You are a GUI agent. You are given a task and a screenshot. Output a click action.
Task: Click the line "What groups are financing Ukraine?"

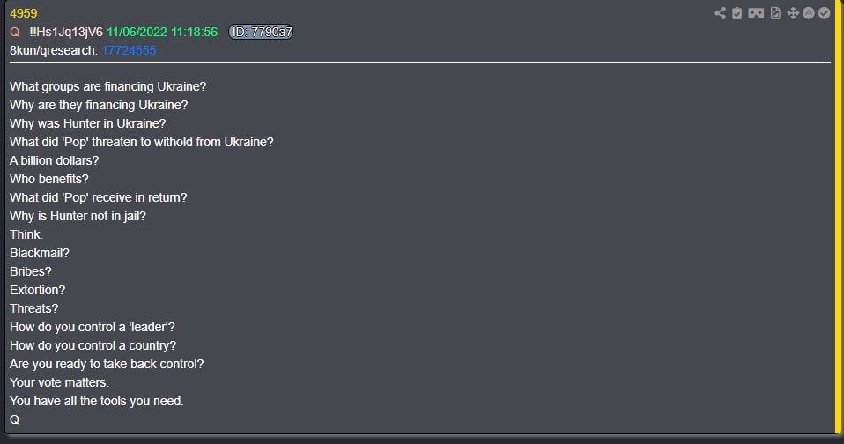[x=107, y=86]
